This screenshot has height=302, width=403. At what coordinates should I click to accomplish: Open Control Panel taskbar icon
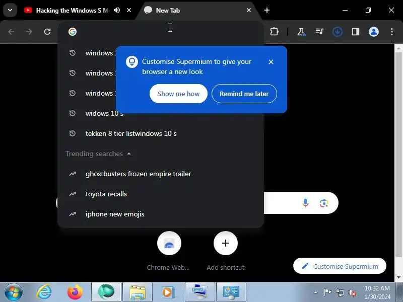tap(231, 292)
